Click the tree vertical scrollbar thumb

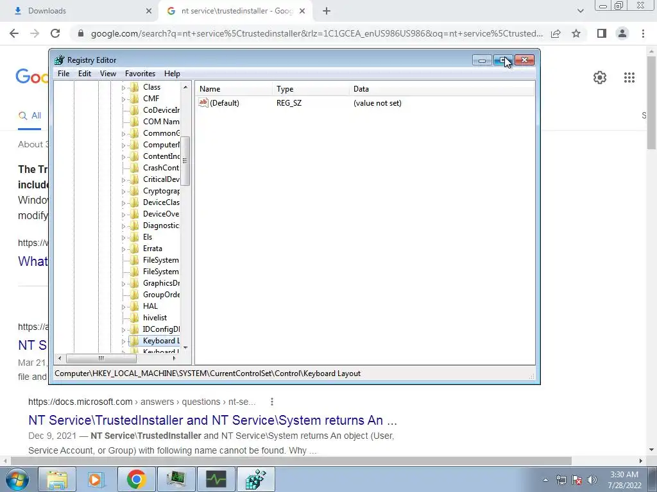pos(185,161)
